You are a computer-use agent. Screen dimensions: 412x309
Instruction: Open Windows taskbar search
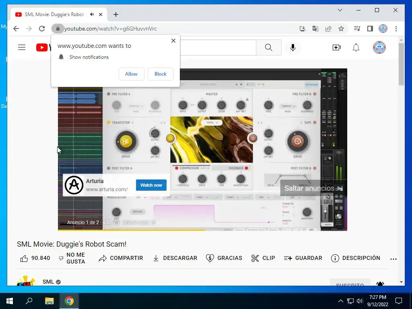pos(29,301)
